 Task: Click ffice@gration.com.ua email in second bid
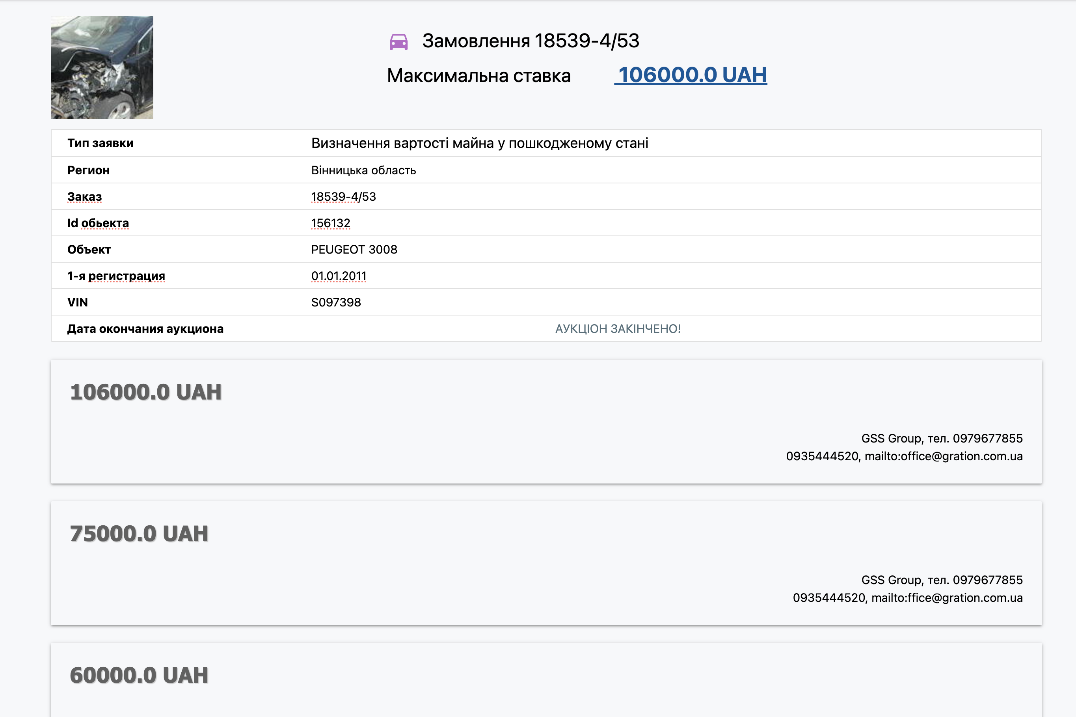964,597
